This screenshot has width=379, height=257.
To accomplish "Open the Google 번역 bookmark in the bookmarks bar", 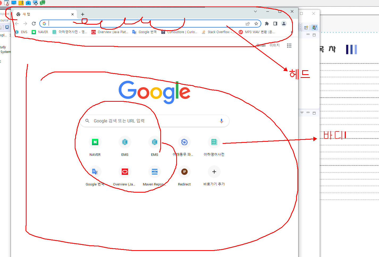I will click(x=145, y=32).
